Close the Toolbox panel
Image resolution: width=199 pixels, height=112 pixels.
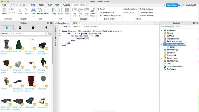click(51, 23)
